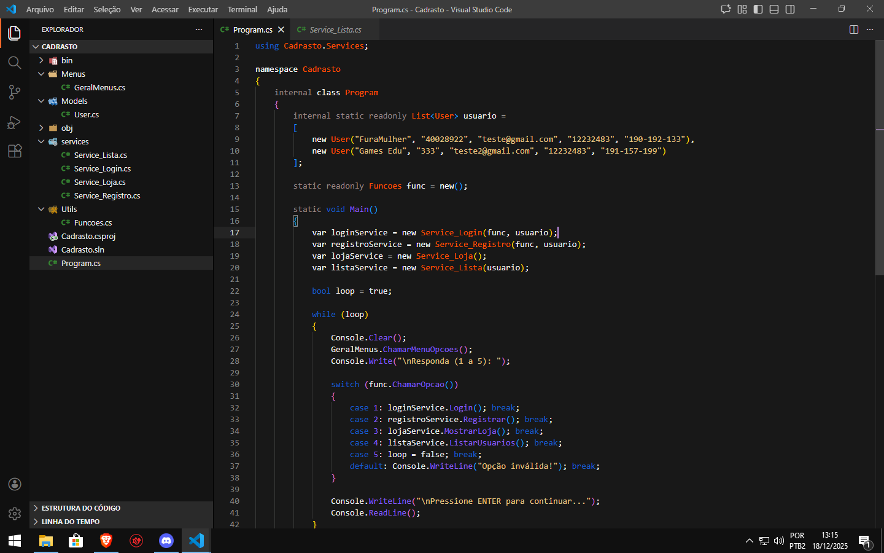884x553 pixels.
Task: Select the Program.cs editor tab
Action: click(252, 29)
